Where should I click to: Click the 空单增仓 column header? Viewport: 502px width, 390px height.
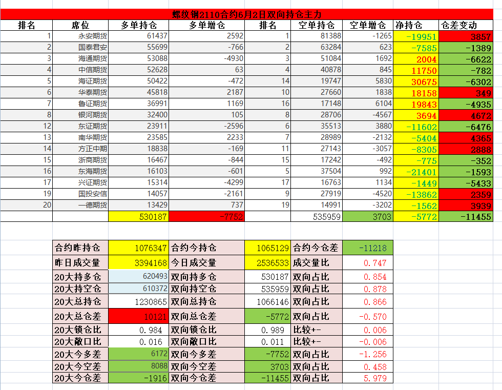click(x=367, y=25)
